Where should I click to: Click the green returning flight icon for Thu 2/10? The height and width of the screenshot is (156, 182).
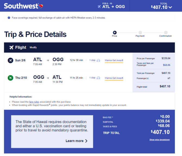(10, 78)
